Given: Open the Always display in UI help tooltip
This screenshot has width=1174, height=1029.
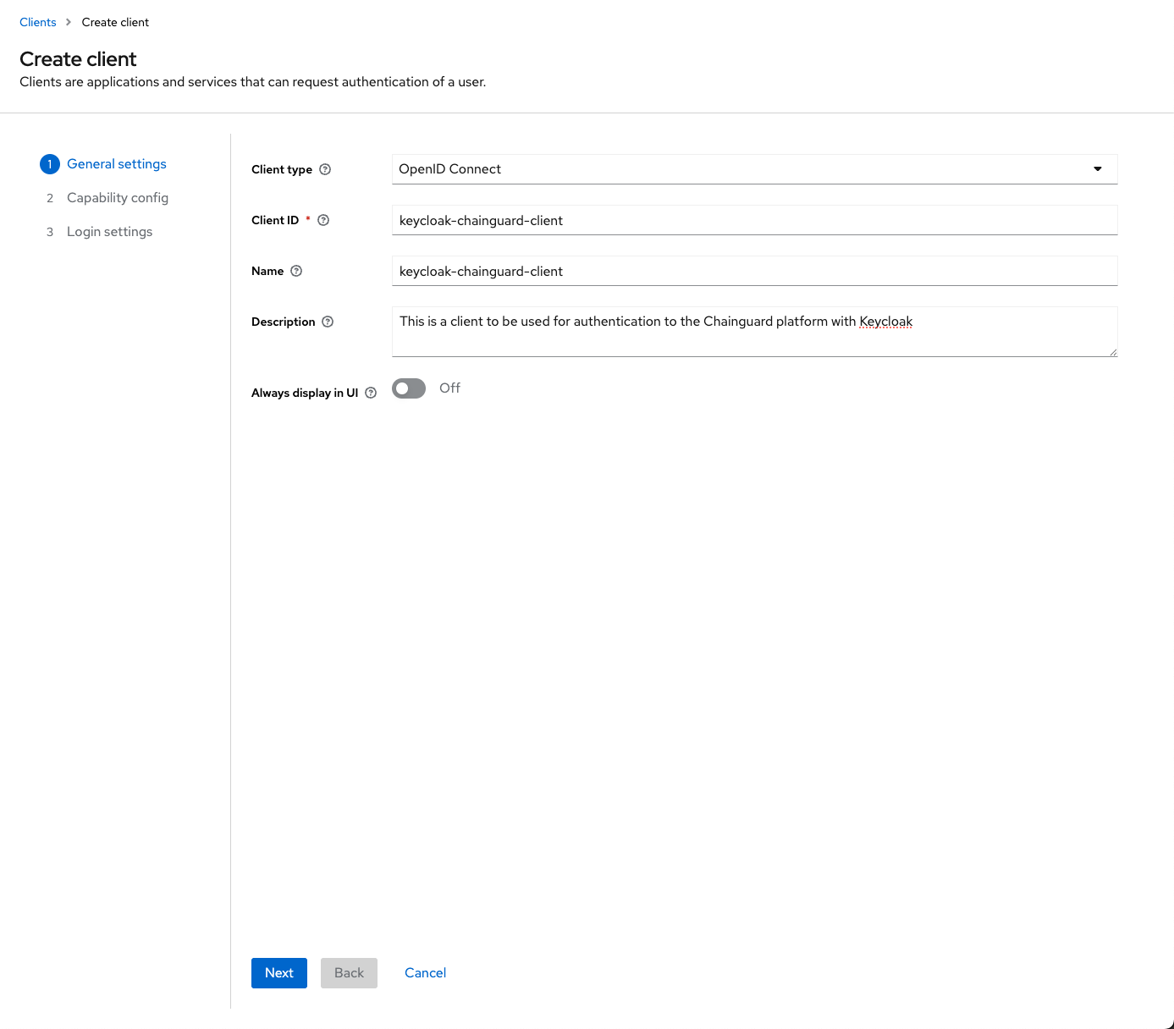Looking at the screenshot, I should coord(371,393).
